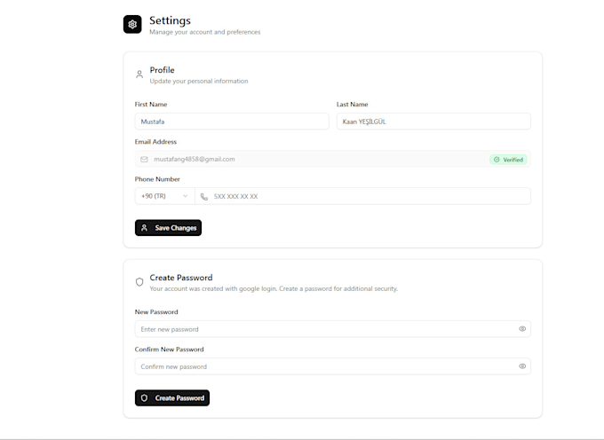Click the Confirm new password field

coord(324,366)
